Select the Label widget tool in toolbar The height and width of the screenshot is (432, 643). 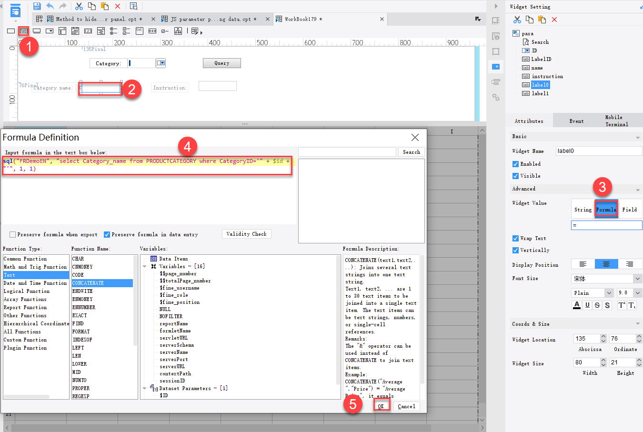pos(23,31)
